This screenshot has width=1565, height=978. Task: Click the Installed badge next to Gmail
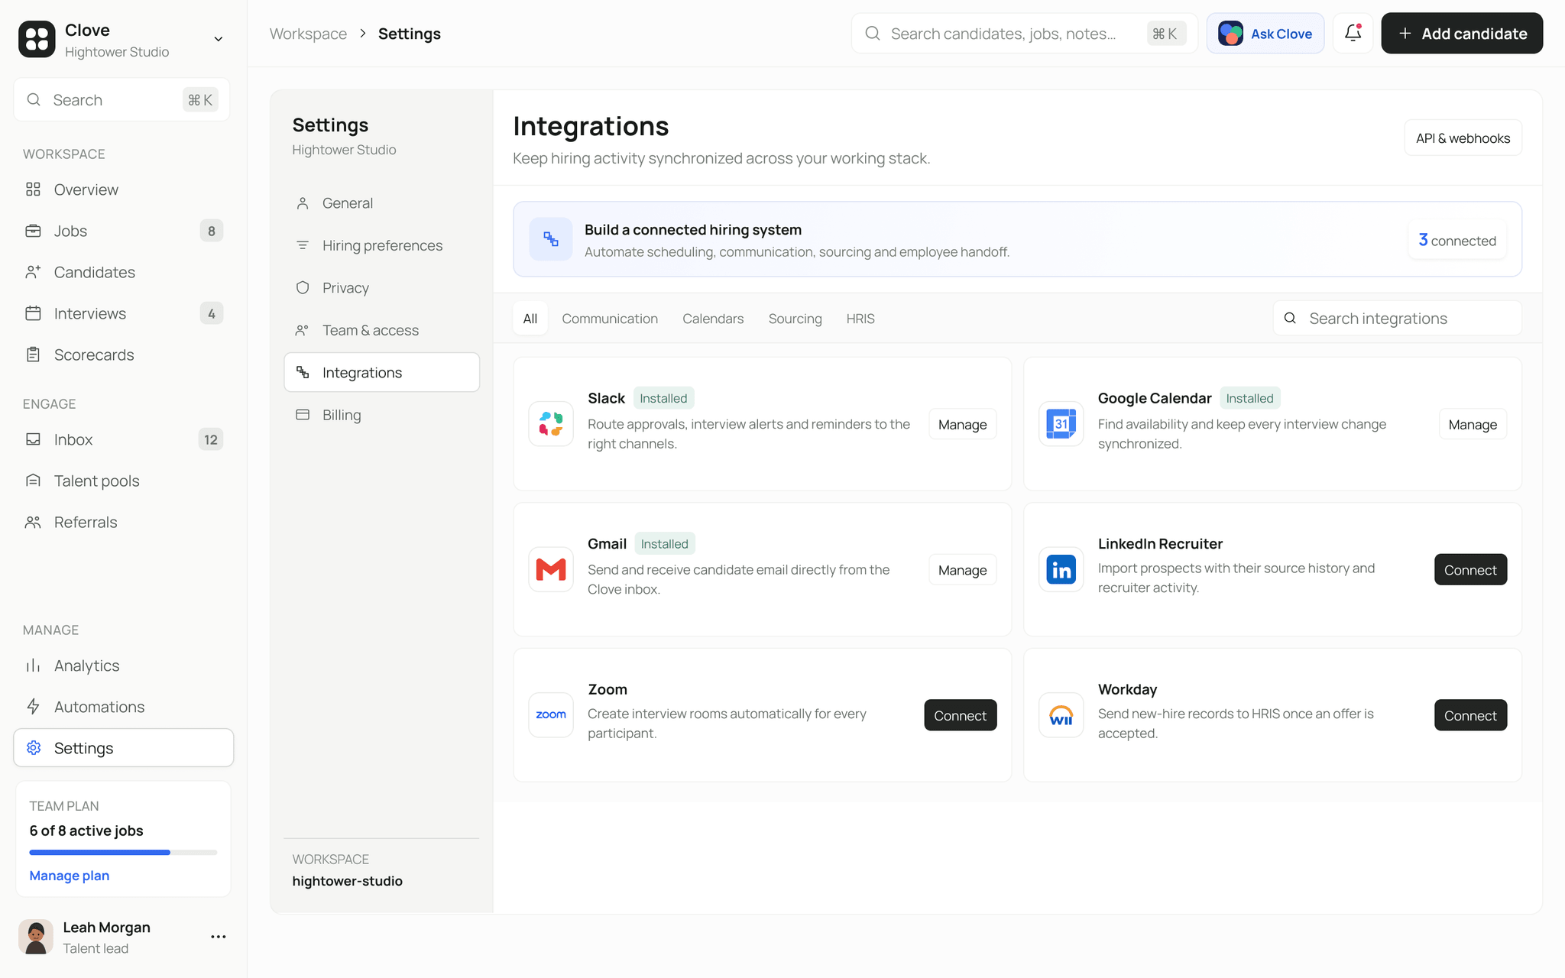(664, 544)
